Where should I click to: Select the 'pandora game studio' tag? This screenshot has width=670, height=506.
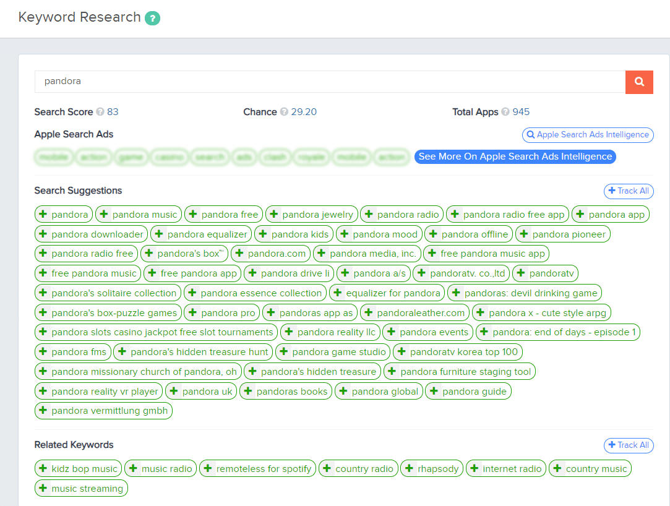click(x=333, y=352)
